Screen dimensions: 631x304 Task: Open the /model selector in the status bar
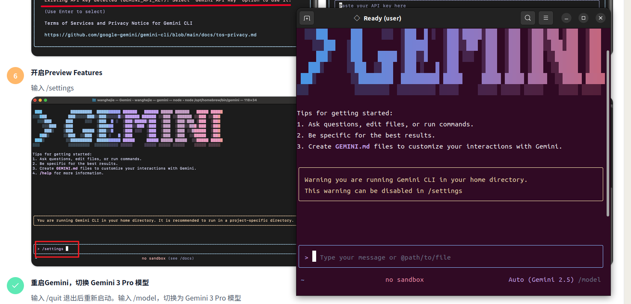click(590, 279)
